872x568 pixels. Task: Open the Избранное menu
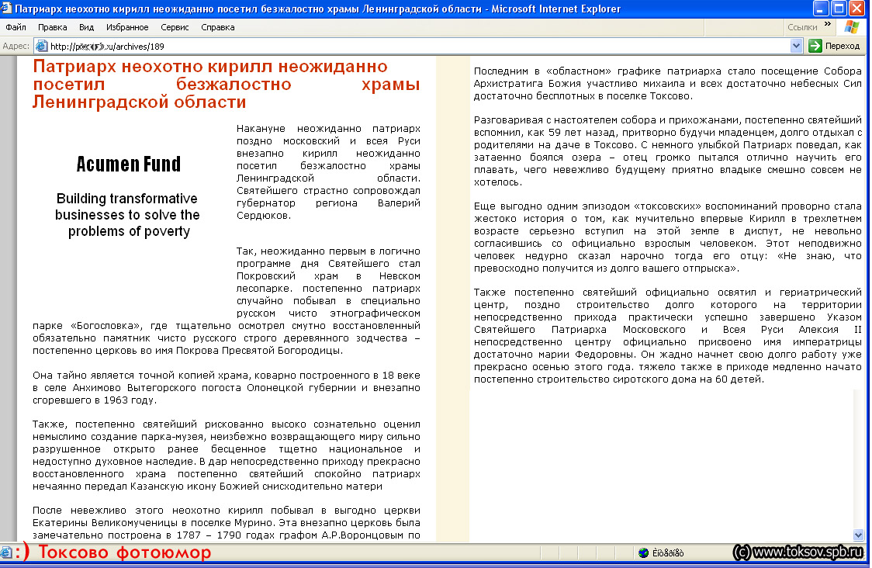[127, 27]
